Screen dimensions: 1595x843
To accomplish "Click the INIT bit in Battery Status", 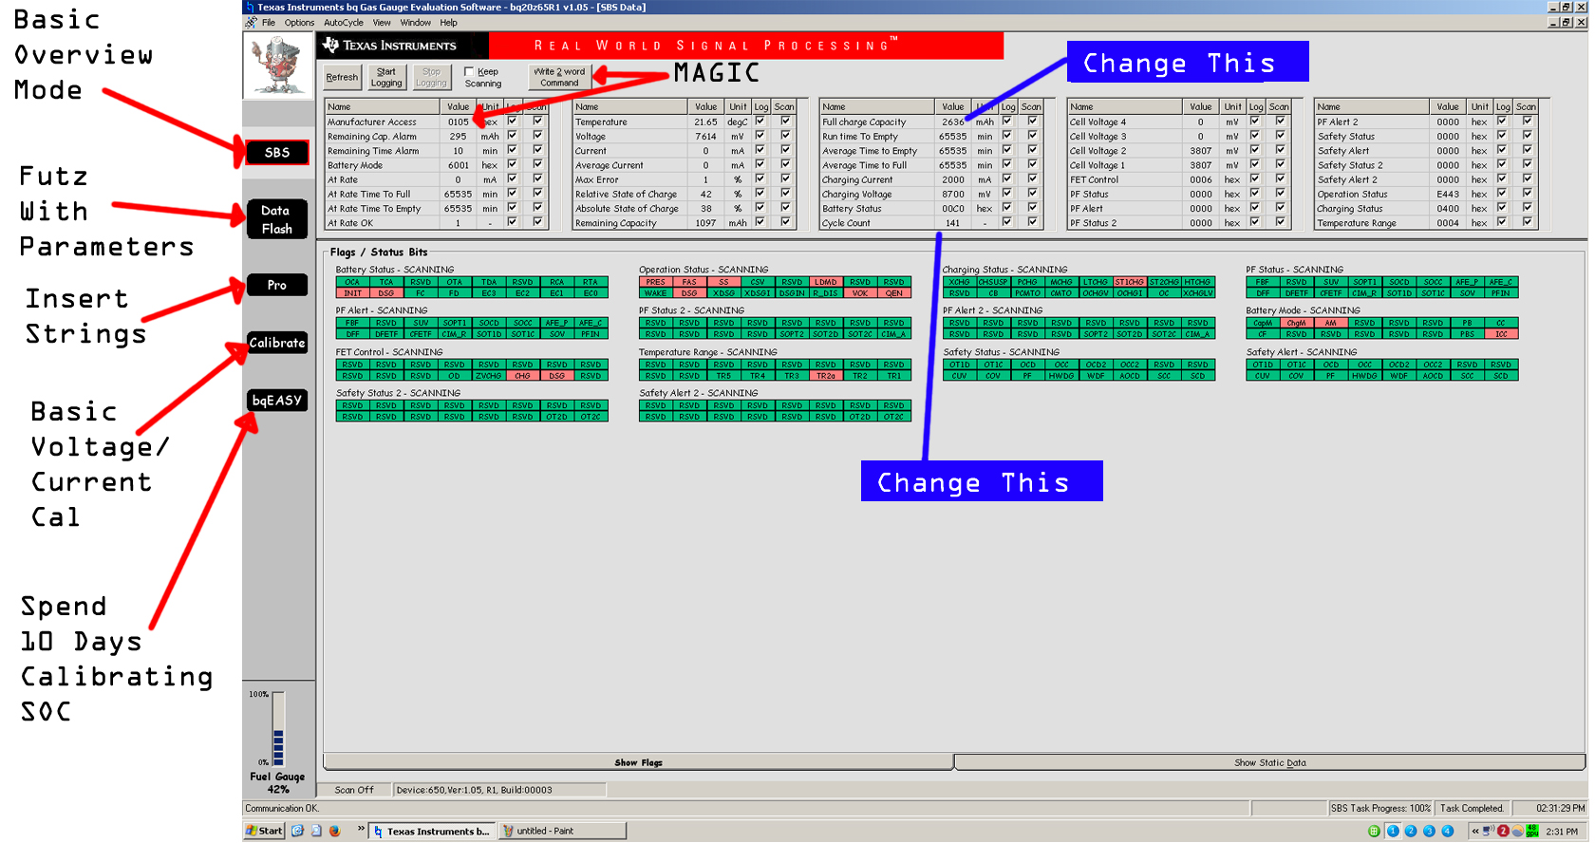I will click(x=352, y=293).
